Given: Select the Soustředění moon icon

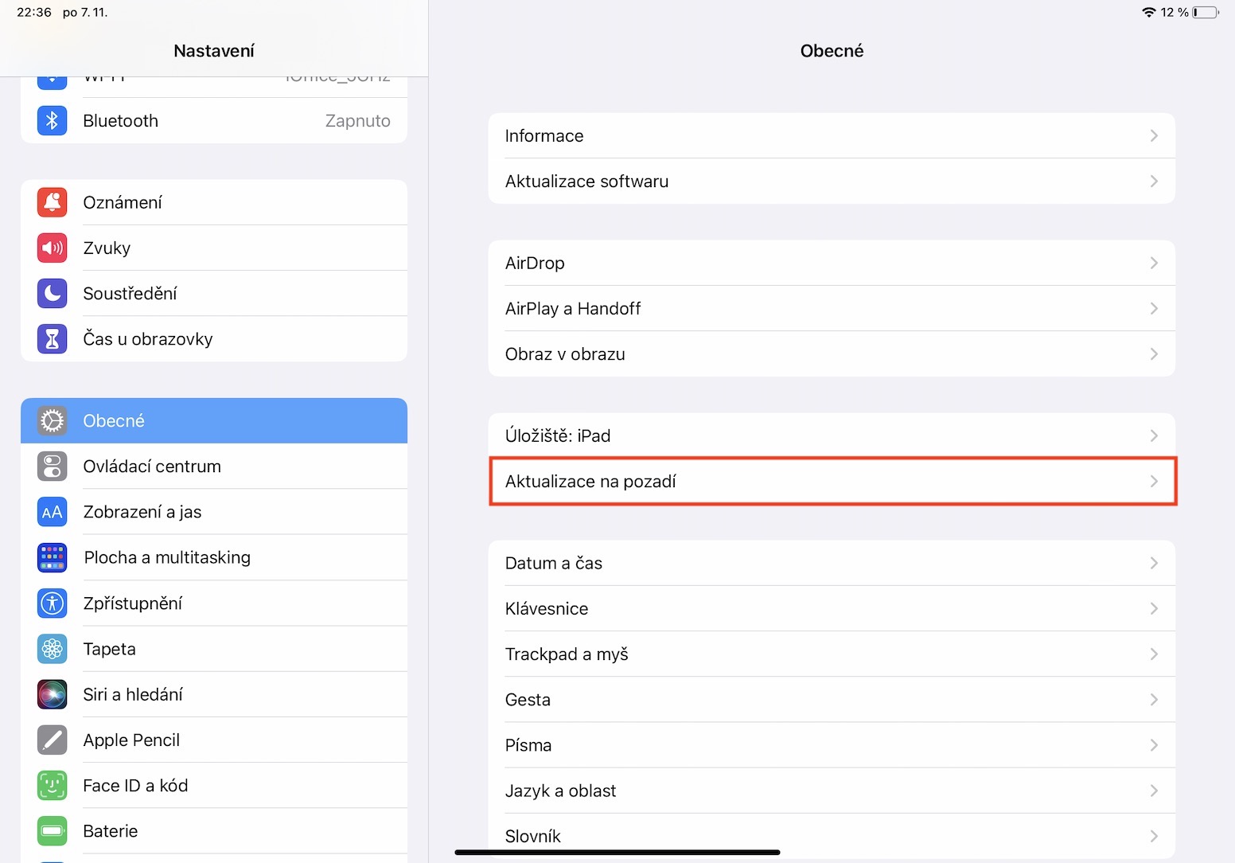Looking at the screenshot, I should [x=53, y=294].
